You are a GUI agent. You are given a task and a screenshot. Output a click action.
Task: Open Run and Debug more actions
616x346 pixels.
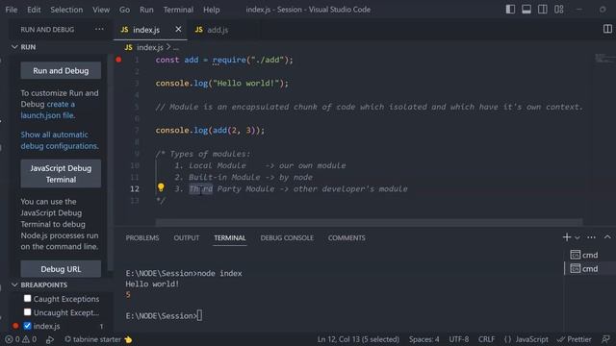click(99, 29)
